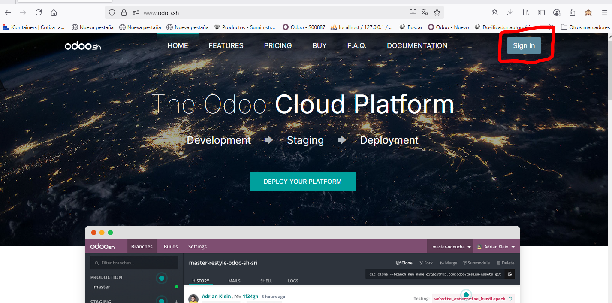Select DOCUMENTATION in the top navigation
612x303 pixels.
[x=417, y=45]
